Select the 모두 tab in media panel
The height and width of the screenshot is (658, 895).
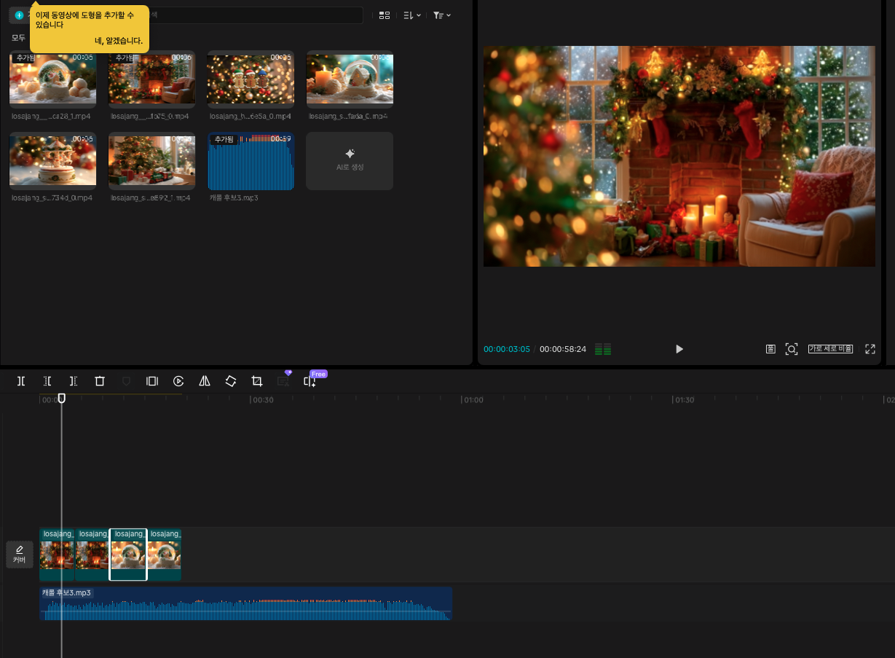(x=18, y=38)
